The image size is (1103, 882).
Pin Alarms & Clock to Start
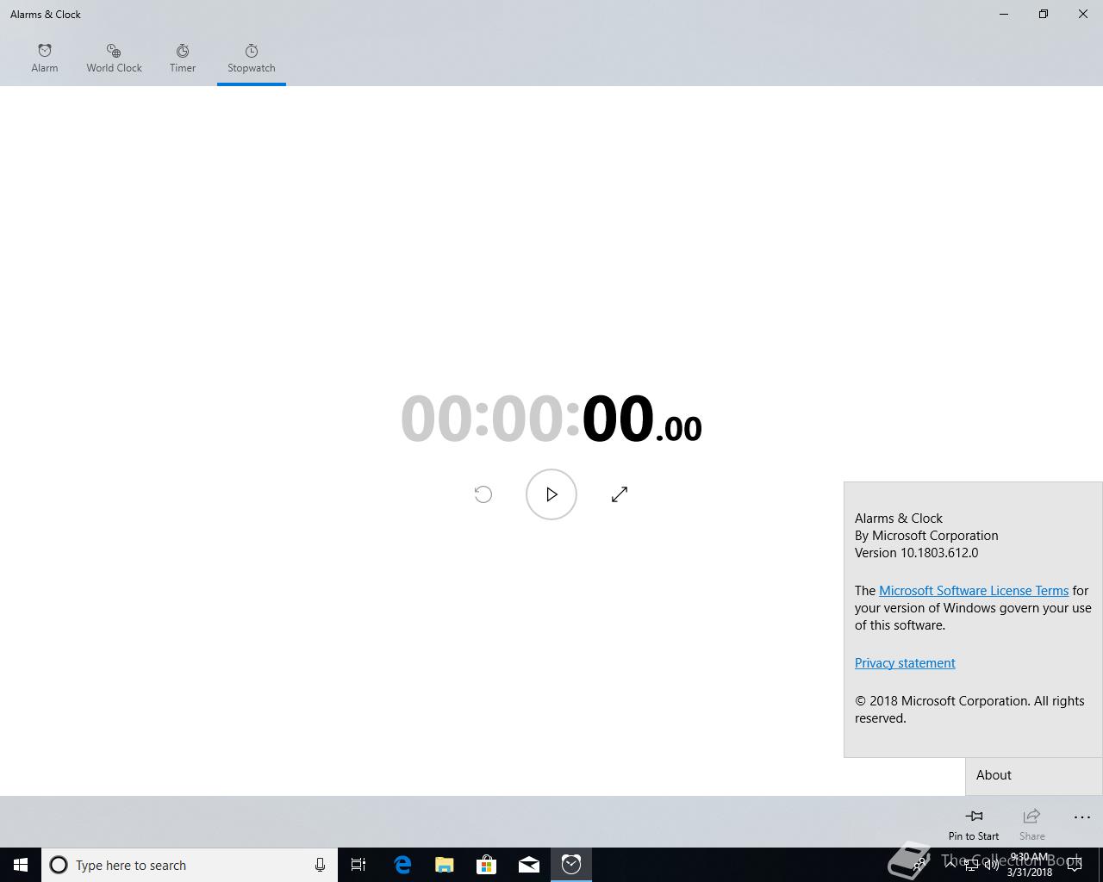click(974, 823)
